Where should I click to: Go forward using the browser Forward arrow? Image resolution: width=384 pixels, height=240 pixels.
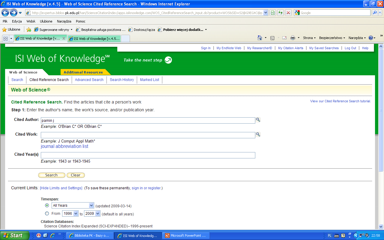click(13, 13)
